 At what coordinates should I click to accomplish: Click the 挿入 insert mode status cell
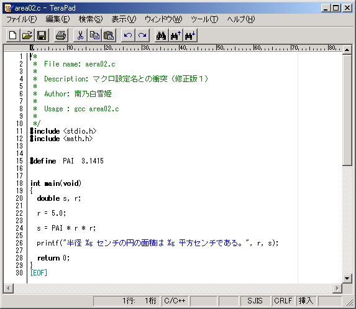pyautogui.click(x=306, y=301)
